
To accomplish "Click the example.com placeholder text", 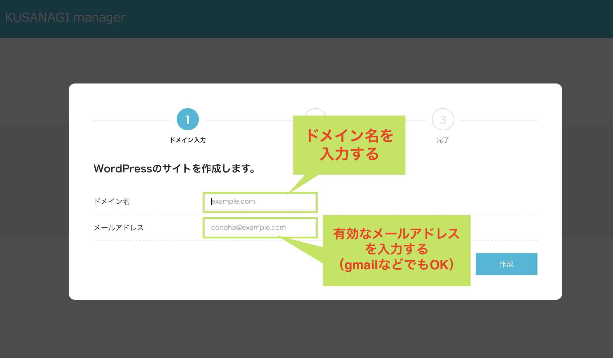I will click(233, 201).
